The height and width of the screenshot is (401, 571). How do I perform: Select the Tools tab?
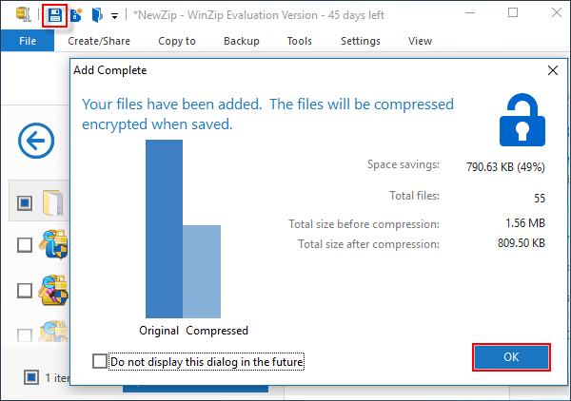(299, 41)
